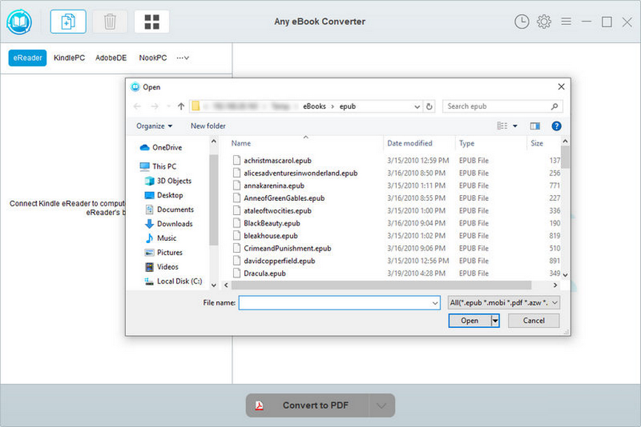Click the Open button
The width and height of the screenshot is (641, 427).
coord(470,321)
